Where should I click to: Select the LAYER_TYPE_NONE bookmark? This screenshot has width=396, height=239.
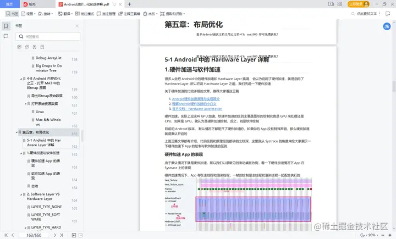click(46, 207)
